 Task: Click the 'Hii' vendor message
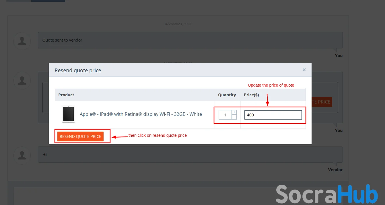[190, 155]
